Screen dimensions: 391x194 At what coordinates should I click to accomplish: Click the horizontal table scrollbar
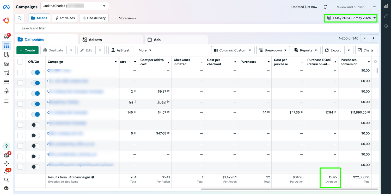tap(290, 189)
